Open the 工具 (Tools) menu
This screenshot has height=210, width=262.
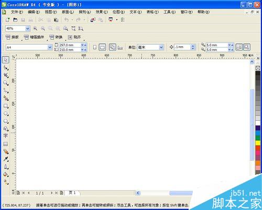tap(169, 12)
